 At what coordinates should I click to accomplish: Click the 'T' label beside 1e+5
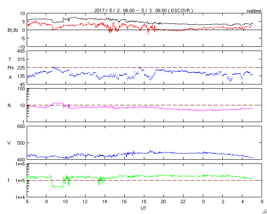tap(8, 181)
